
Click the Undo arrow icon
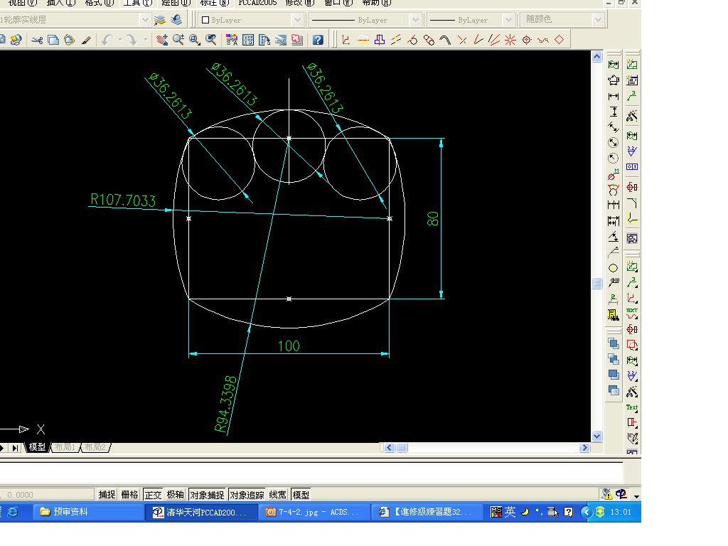[107, 41]
